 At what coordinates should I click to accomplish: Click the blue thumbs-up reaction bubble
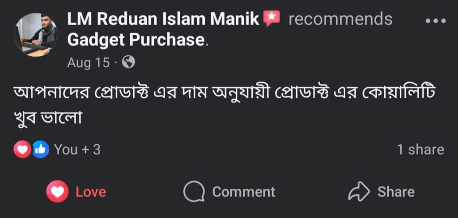40,150
